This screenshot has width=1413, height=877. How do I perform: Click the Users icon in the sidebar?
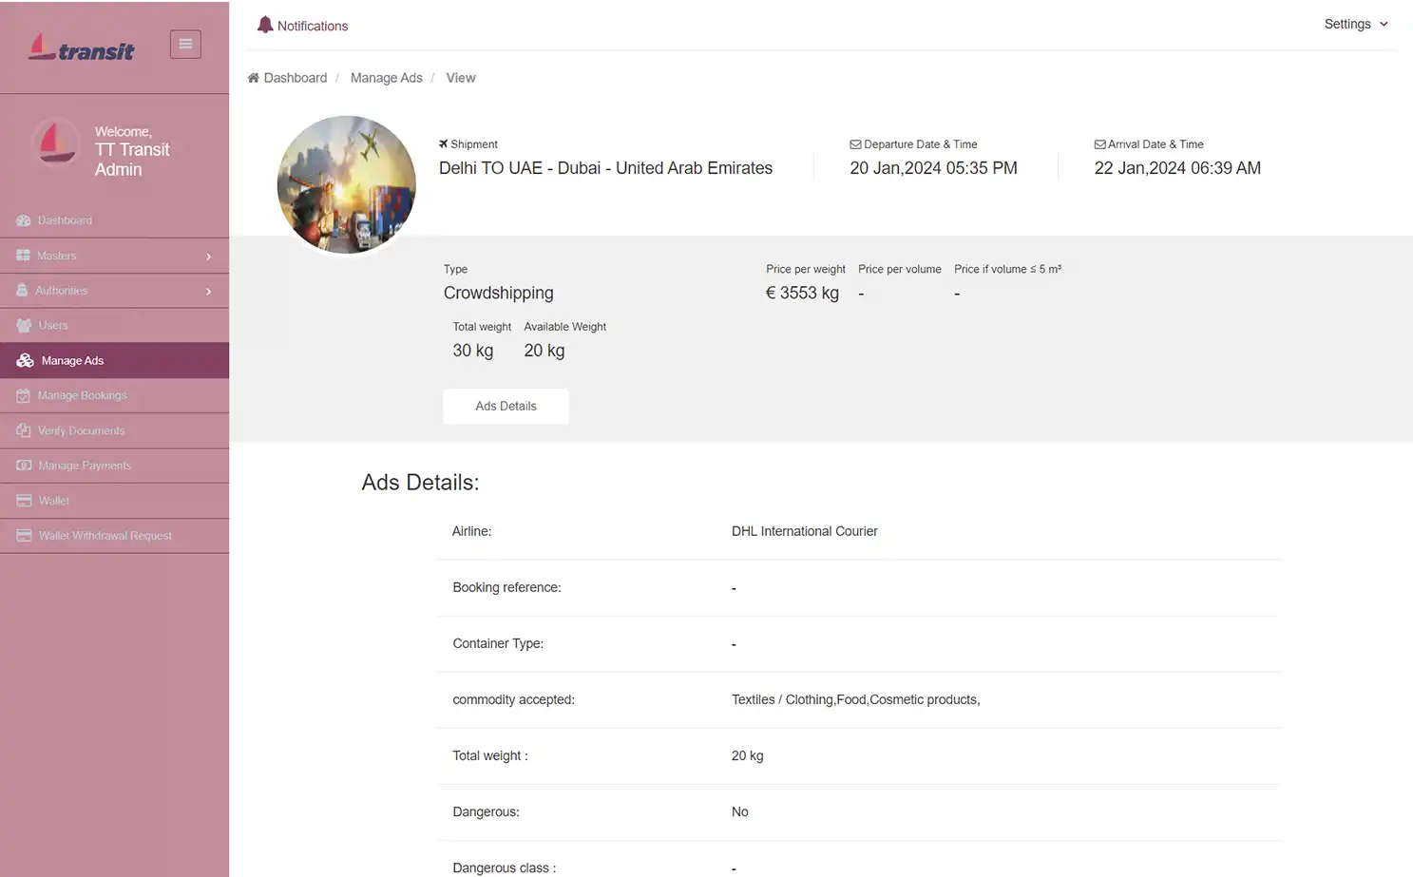(x=23, y=325)
